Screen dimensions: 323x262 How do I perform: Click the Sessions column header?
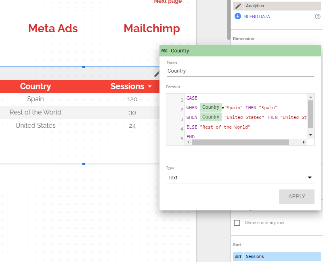click(x=127, y=86)
